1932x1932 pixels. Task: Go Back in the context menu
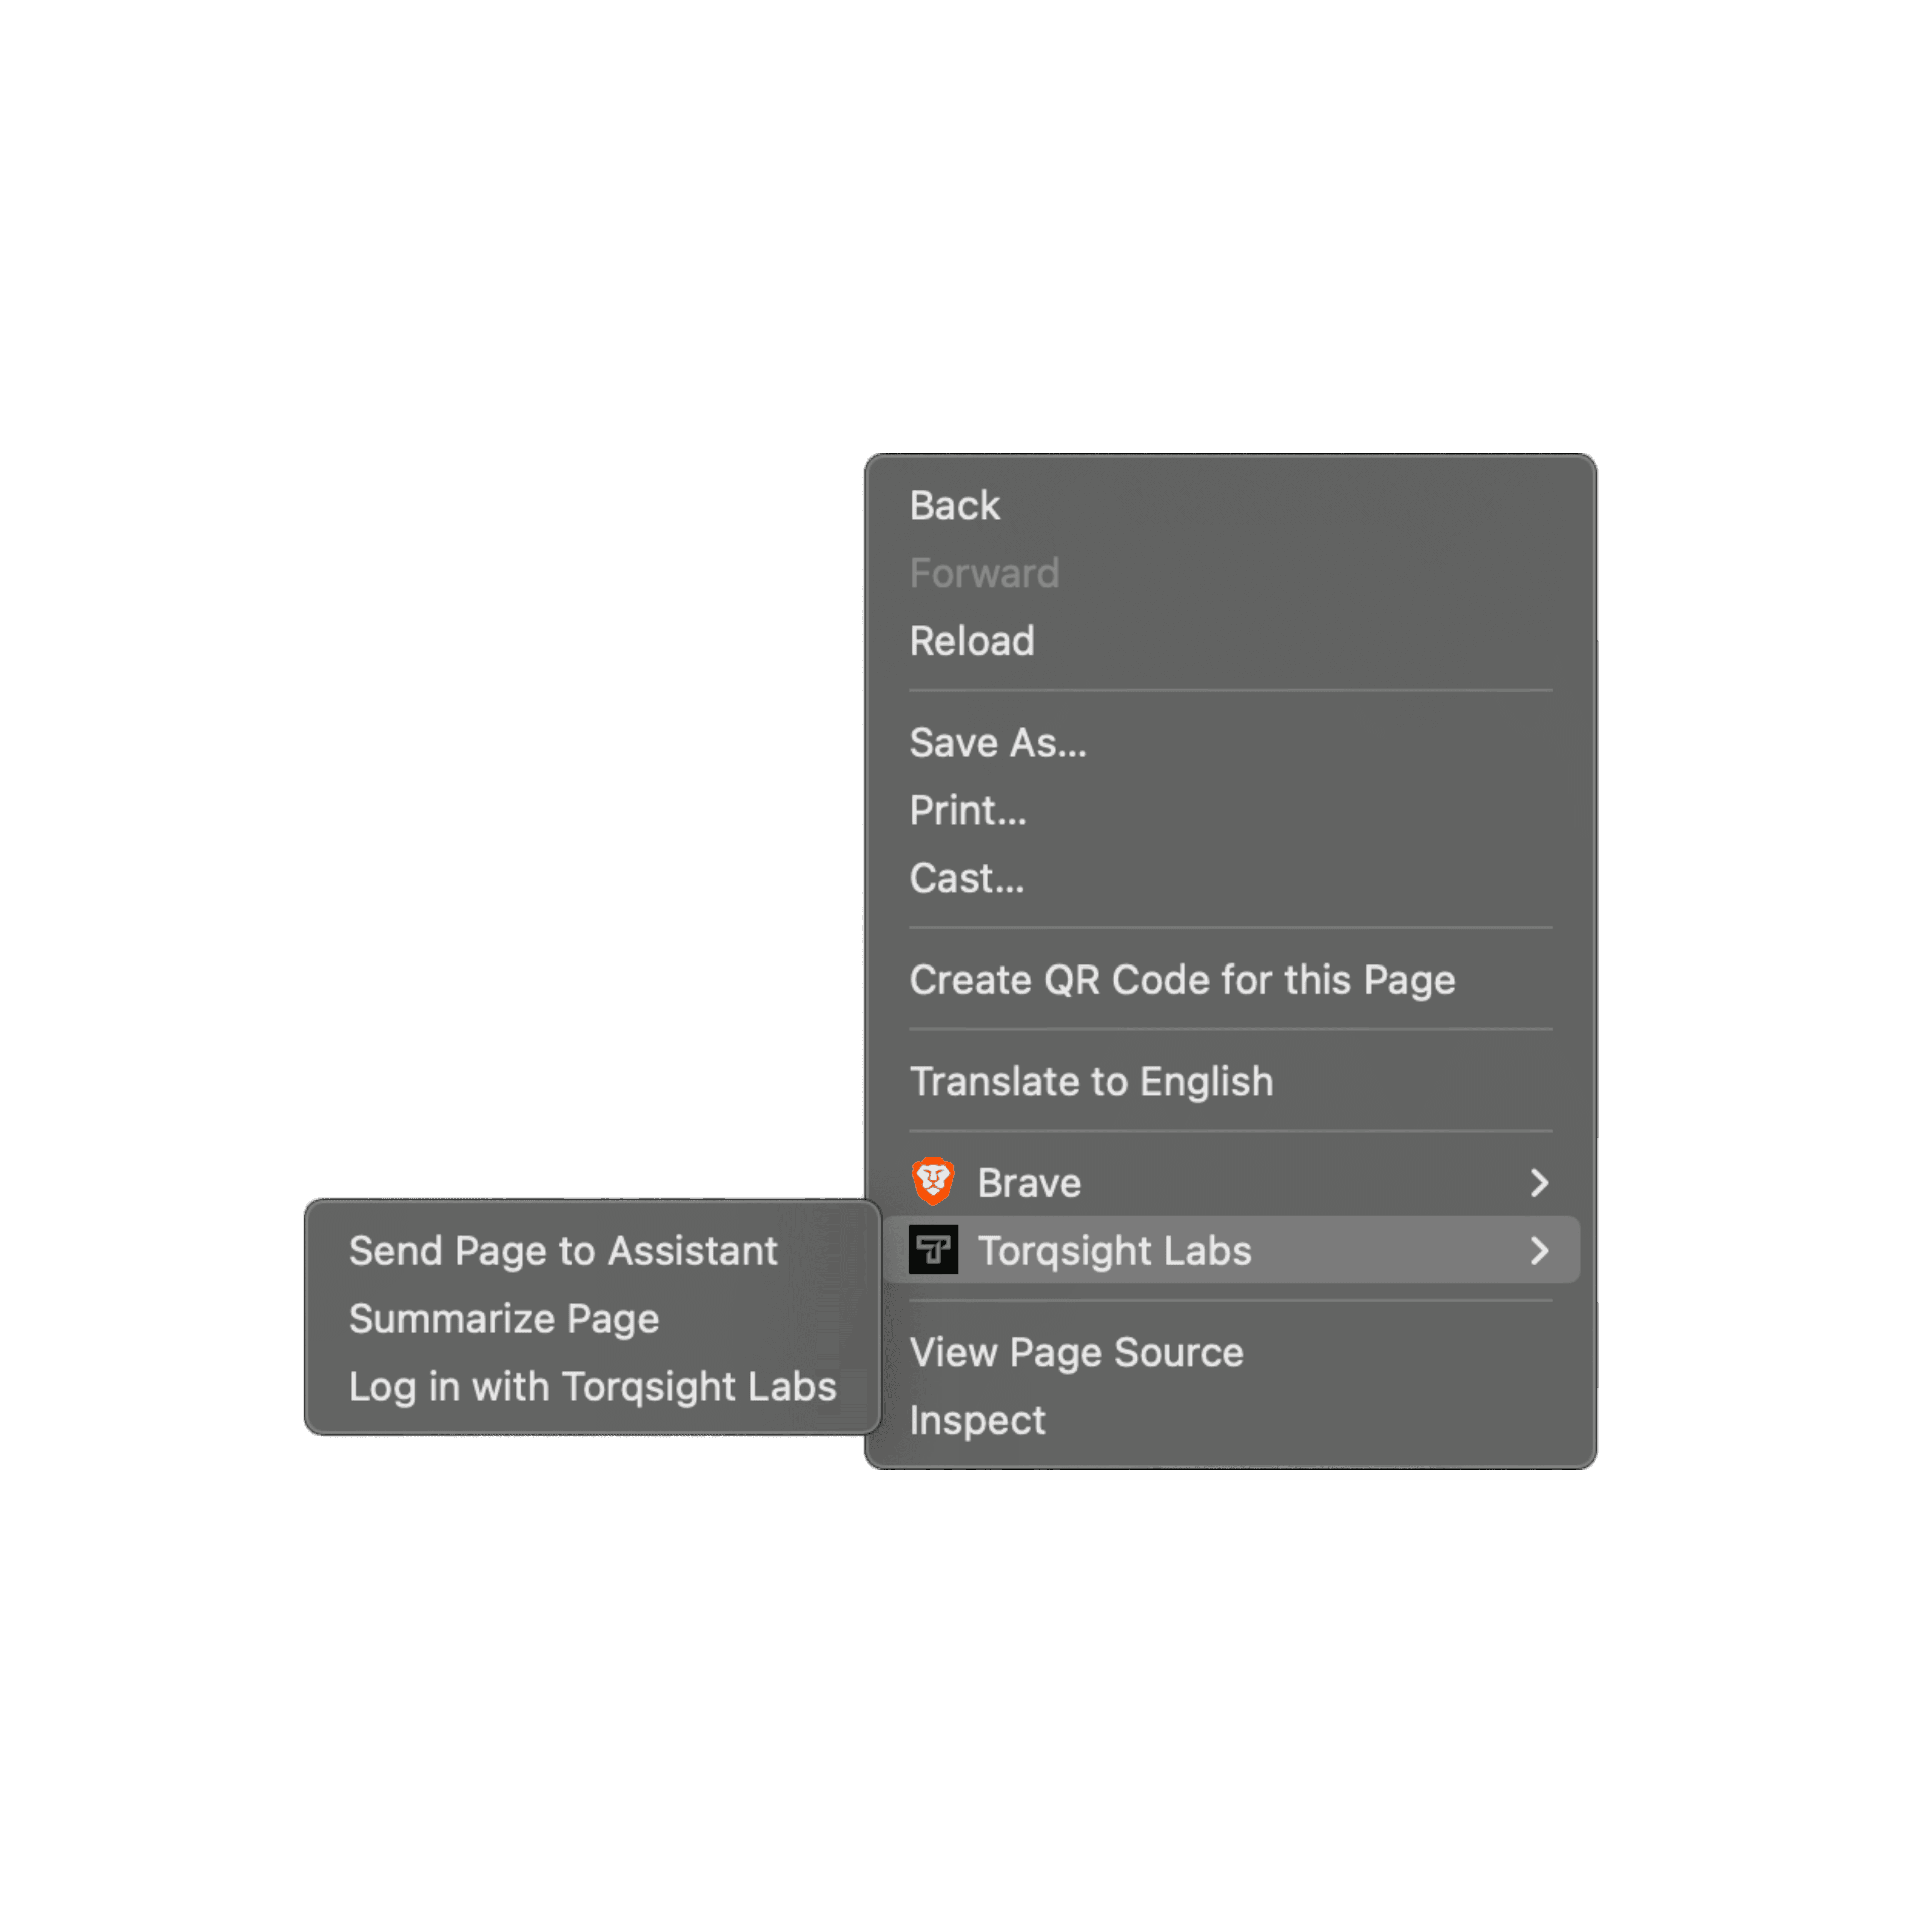(x=1231, y=505)
